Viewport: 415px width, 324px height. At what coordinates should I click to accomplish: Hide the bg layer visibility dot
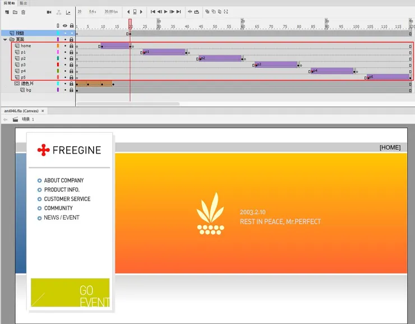click(x=65, y=90)
